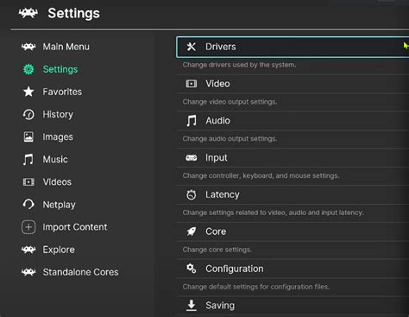Screen dimensions: 409x317
Task: Open Saving settings entry
Action: (x=293, y=306)
